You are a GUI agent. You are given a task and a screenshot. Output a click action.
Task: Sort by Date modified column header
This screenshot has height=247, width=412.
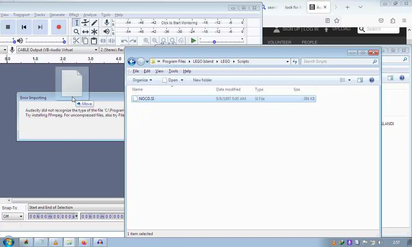click(228, 89)
